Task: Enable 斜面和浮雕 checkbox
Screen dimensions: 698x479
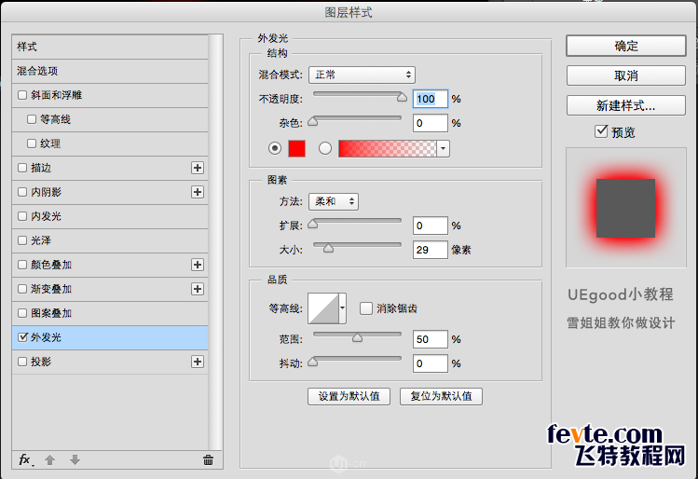Action: [22, 95]
